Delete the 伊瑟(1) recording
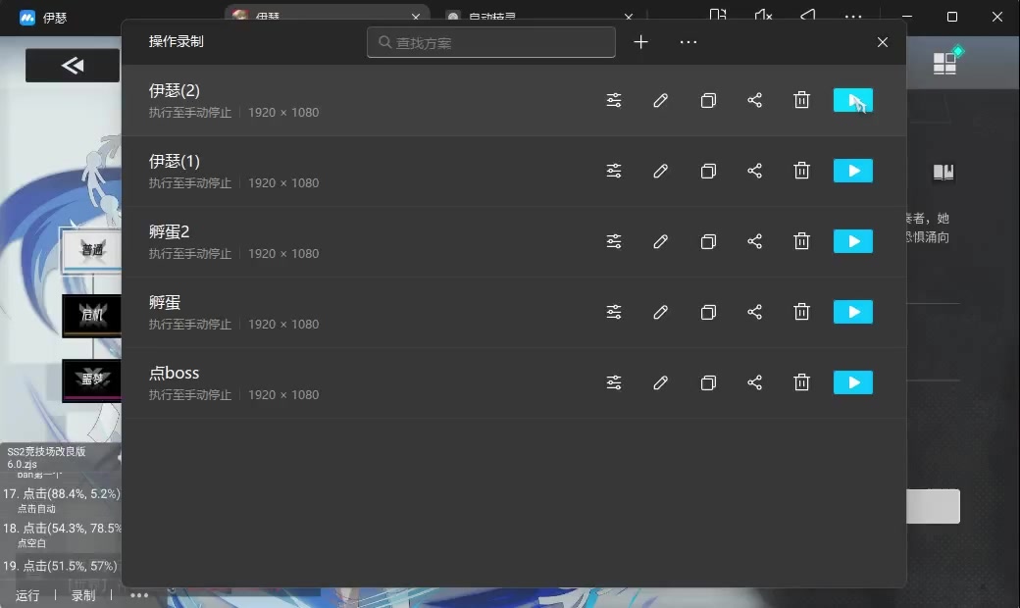Image resolution: width=1020 pixels, height=608 pixels. pos(801,171)
